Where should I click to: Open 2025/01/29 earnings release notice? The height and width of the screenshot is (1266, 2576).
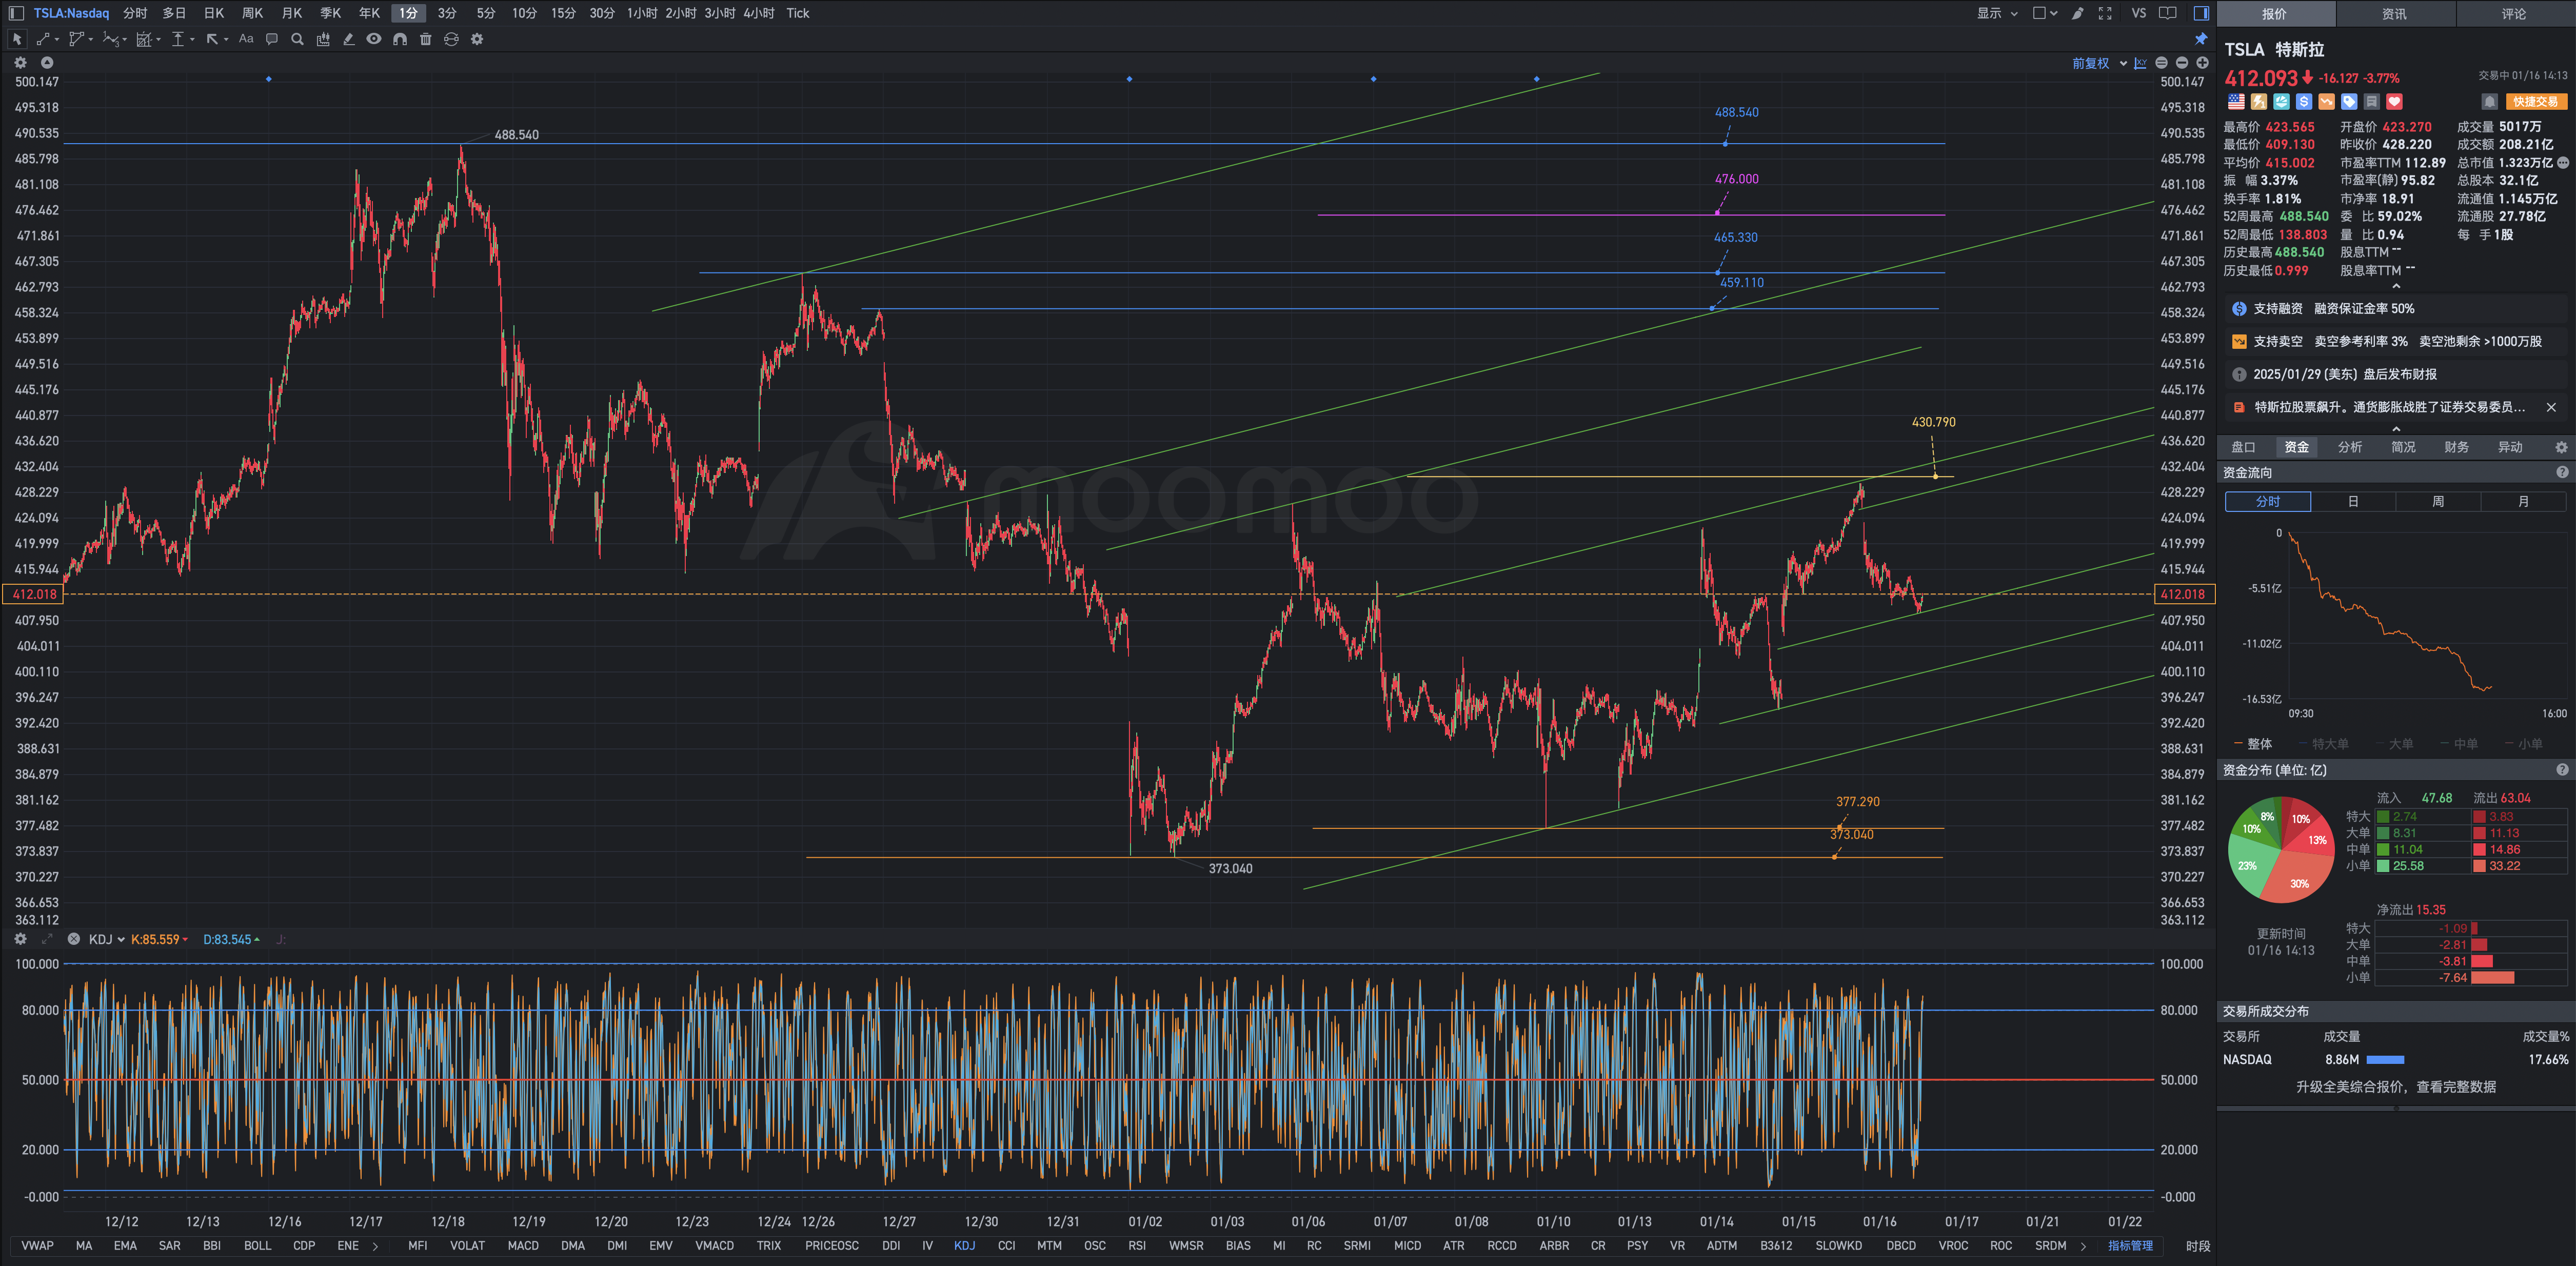2396,374
